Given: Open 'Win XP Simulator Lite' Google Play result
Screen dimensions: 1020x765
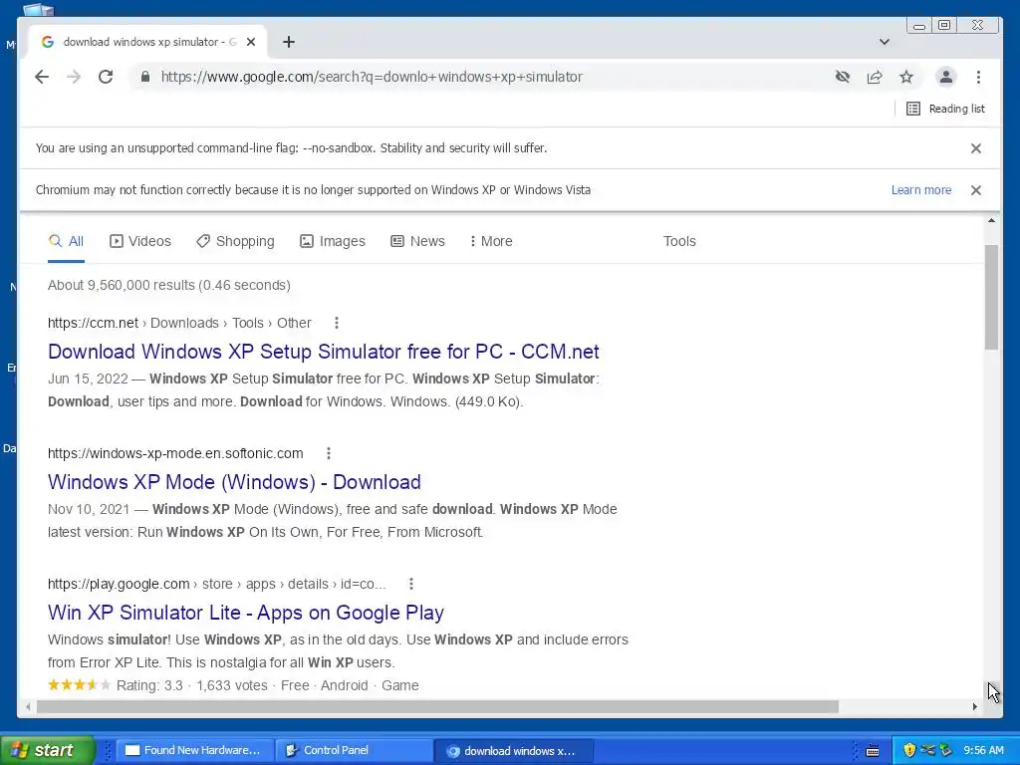Looking at the screenshot, I should point(246,613).
